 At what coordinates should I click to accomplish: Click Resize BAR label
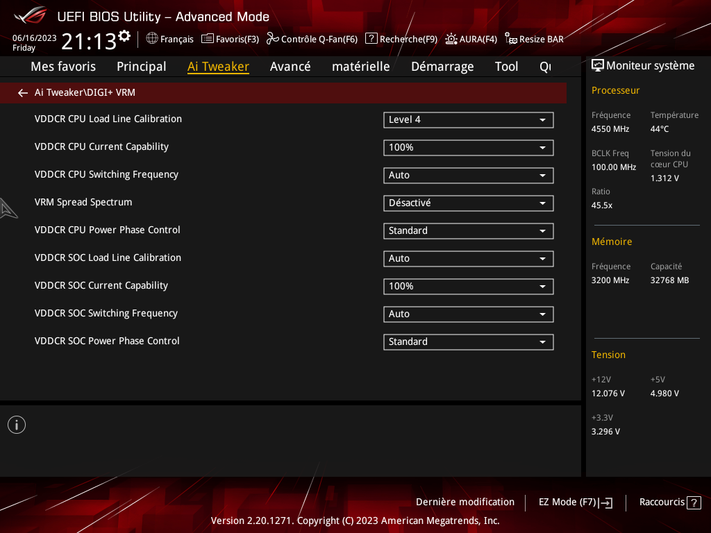click(x=542, y=40)
